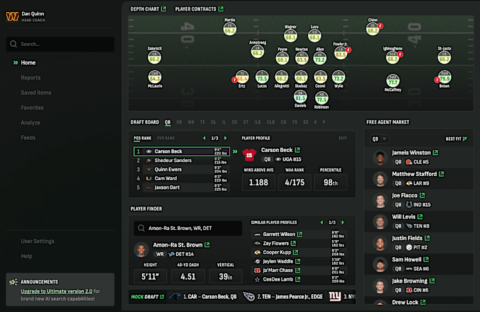Open Jake Browning's external link icon
This screenshot has height=312, width=480.
click(432, 281)
